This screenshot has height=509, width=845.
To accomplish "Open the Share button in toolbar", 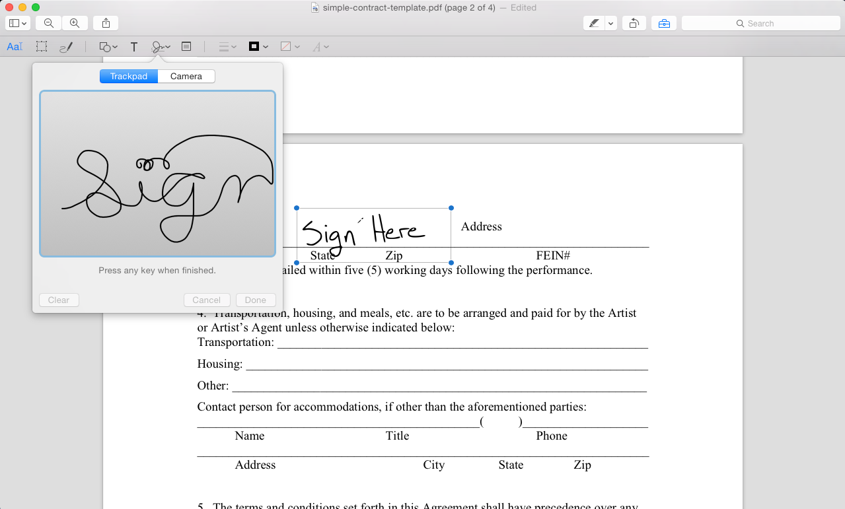I will point(106,23).
